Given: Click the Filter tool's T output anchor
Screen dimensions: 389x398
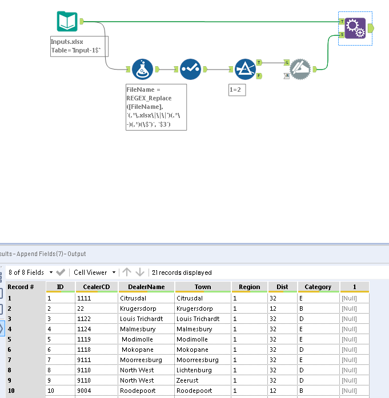Looking at the screenshot, I should point(259,63).
